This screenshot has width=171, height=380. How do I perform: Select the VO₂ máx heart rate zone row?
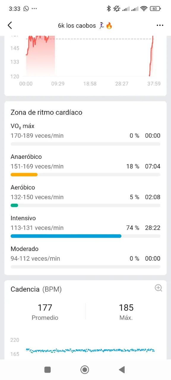pos(85,134)
